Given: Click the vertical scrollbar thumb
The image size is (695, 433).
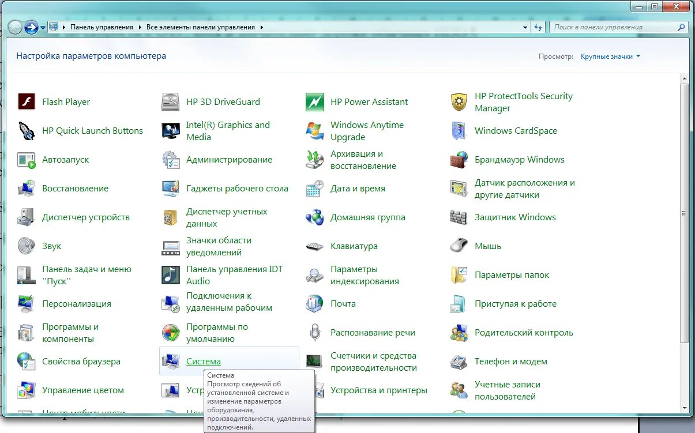Looking at the screenshot, I should (685, 212).
